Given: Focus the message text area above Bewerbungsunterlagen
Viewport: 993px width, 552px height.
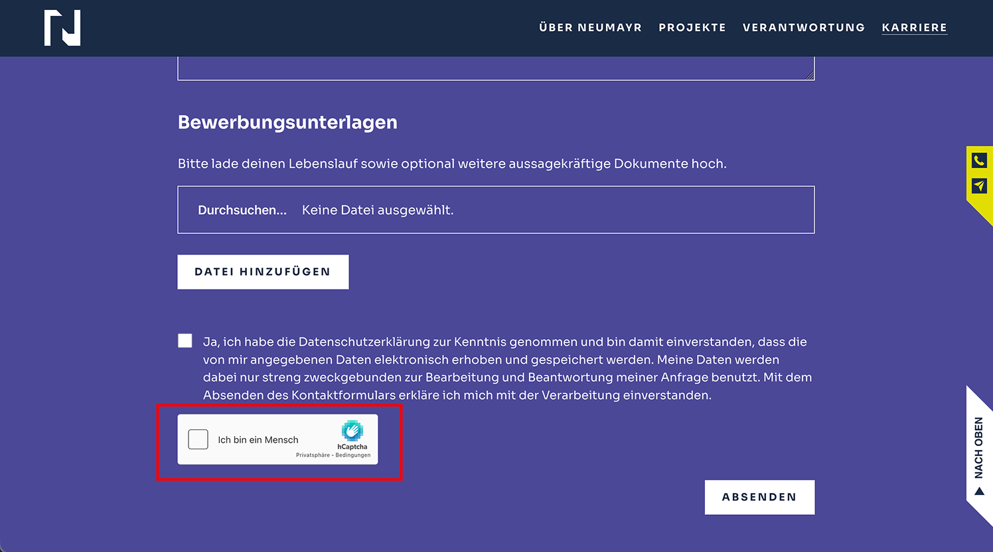Looking at the screenshot, I should tap(495, 68).
